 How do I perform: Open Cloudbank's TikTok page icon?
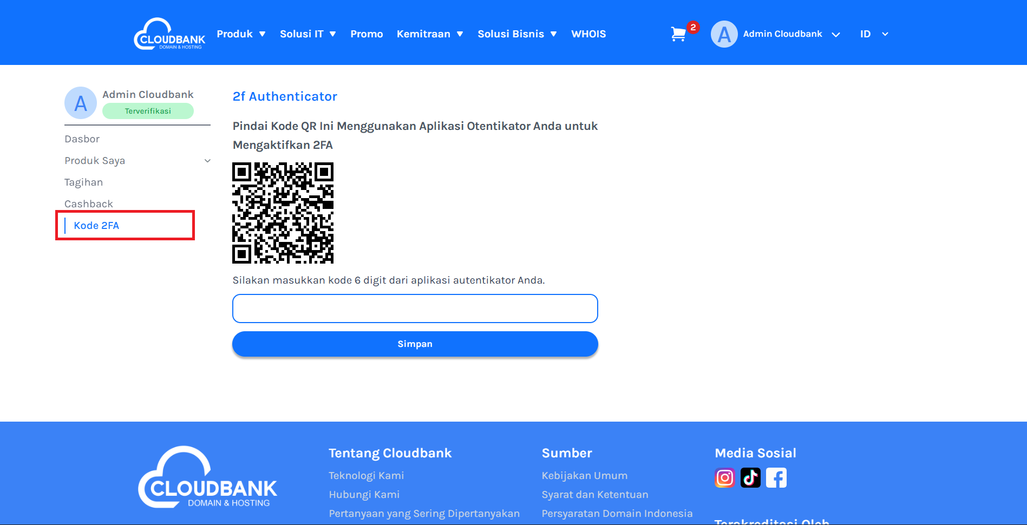(750, 478)
